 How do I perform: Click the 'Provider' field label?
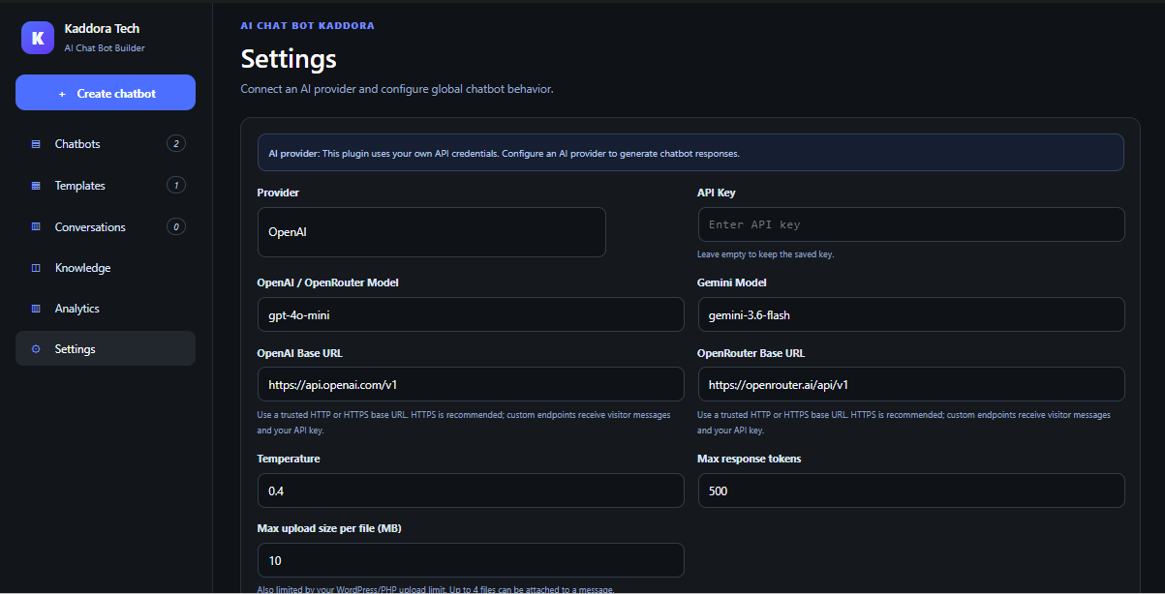pos(278,193)
